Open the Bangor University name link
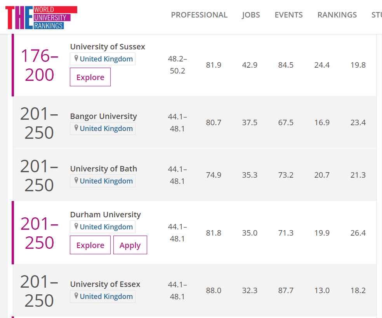The width and height of the screenshot is (382, 318). [103, 116]
